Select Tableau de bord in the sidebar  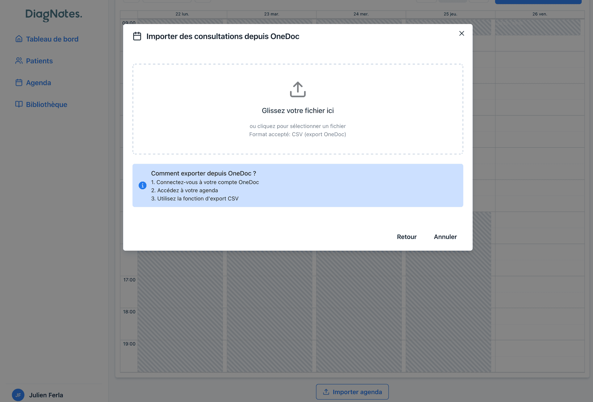[x=52, y=39]
